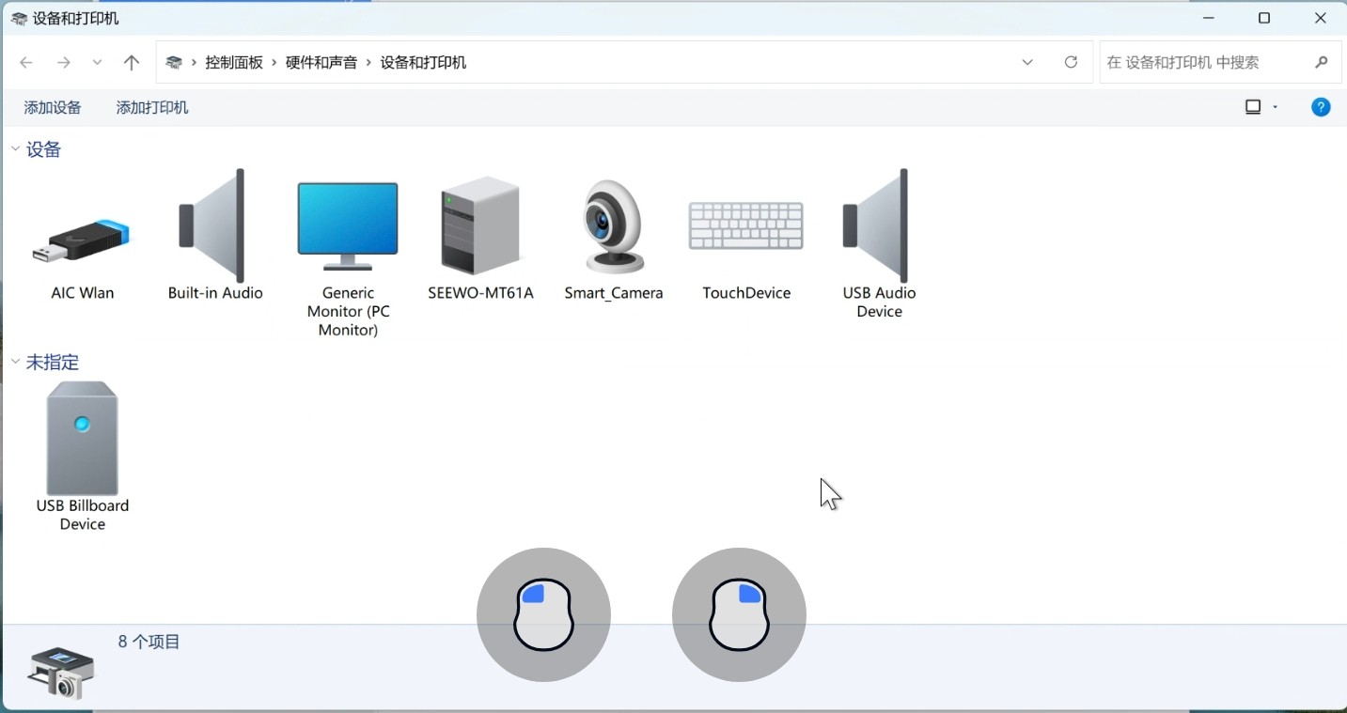Select the Built-in Audio speaker device
The width and height of the screenshot is (1347, 713).
(214, 227)
